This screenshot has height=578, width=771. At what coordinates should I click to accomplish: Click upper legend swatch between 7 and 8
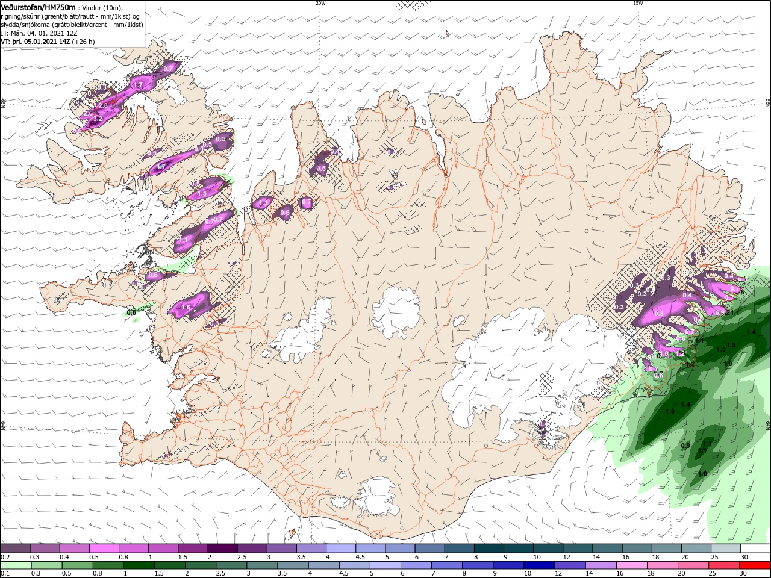coord(459,548)
